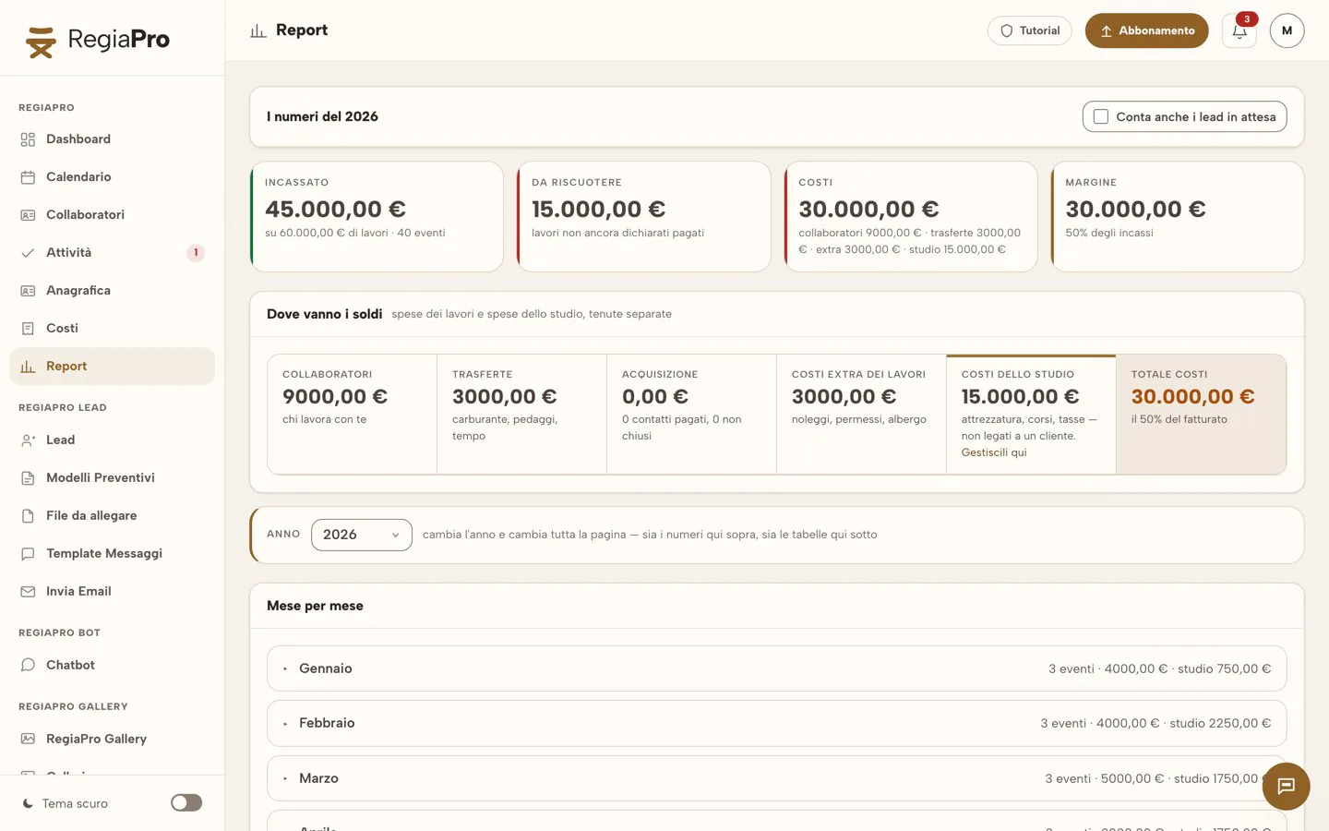Expand the Febbraio month row

(777, 723)
